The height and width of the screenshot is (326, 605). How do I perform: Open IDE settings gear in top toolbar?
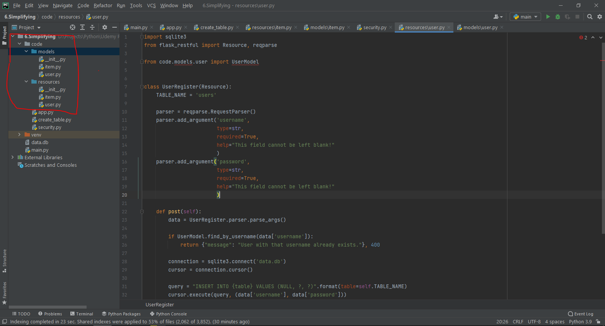600,17
